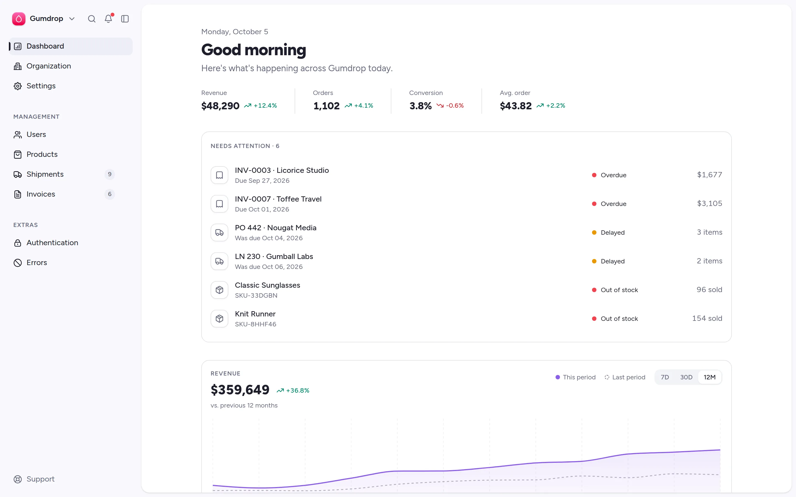This screenshot has height=497, width=796.
Task: Click the truck icon for PO 442
Action: click(219, 233)
